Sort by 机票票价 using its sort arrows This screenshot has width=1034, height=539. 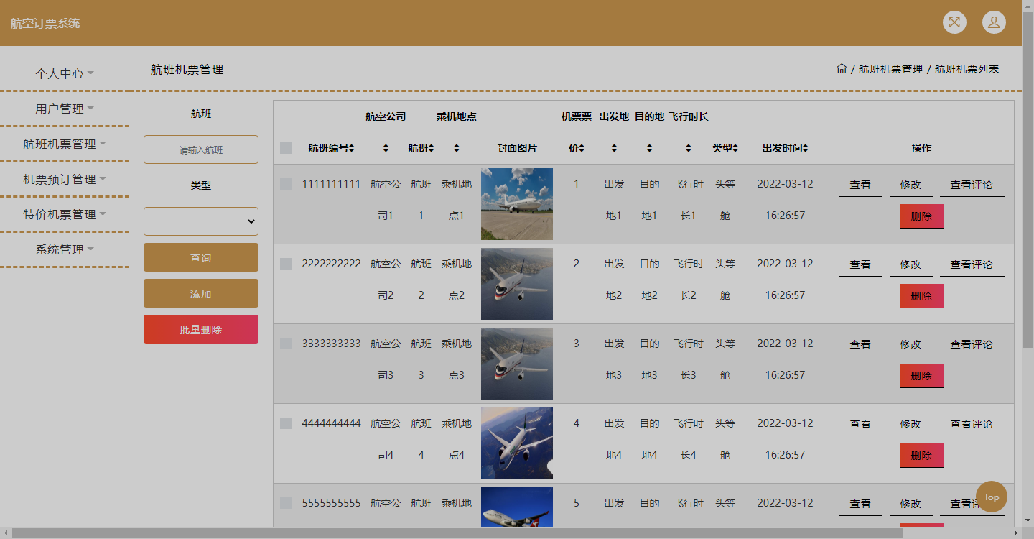581,148
